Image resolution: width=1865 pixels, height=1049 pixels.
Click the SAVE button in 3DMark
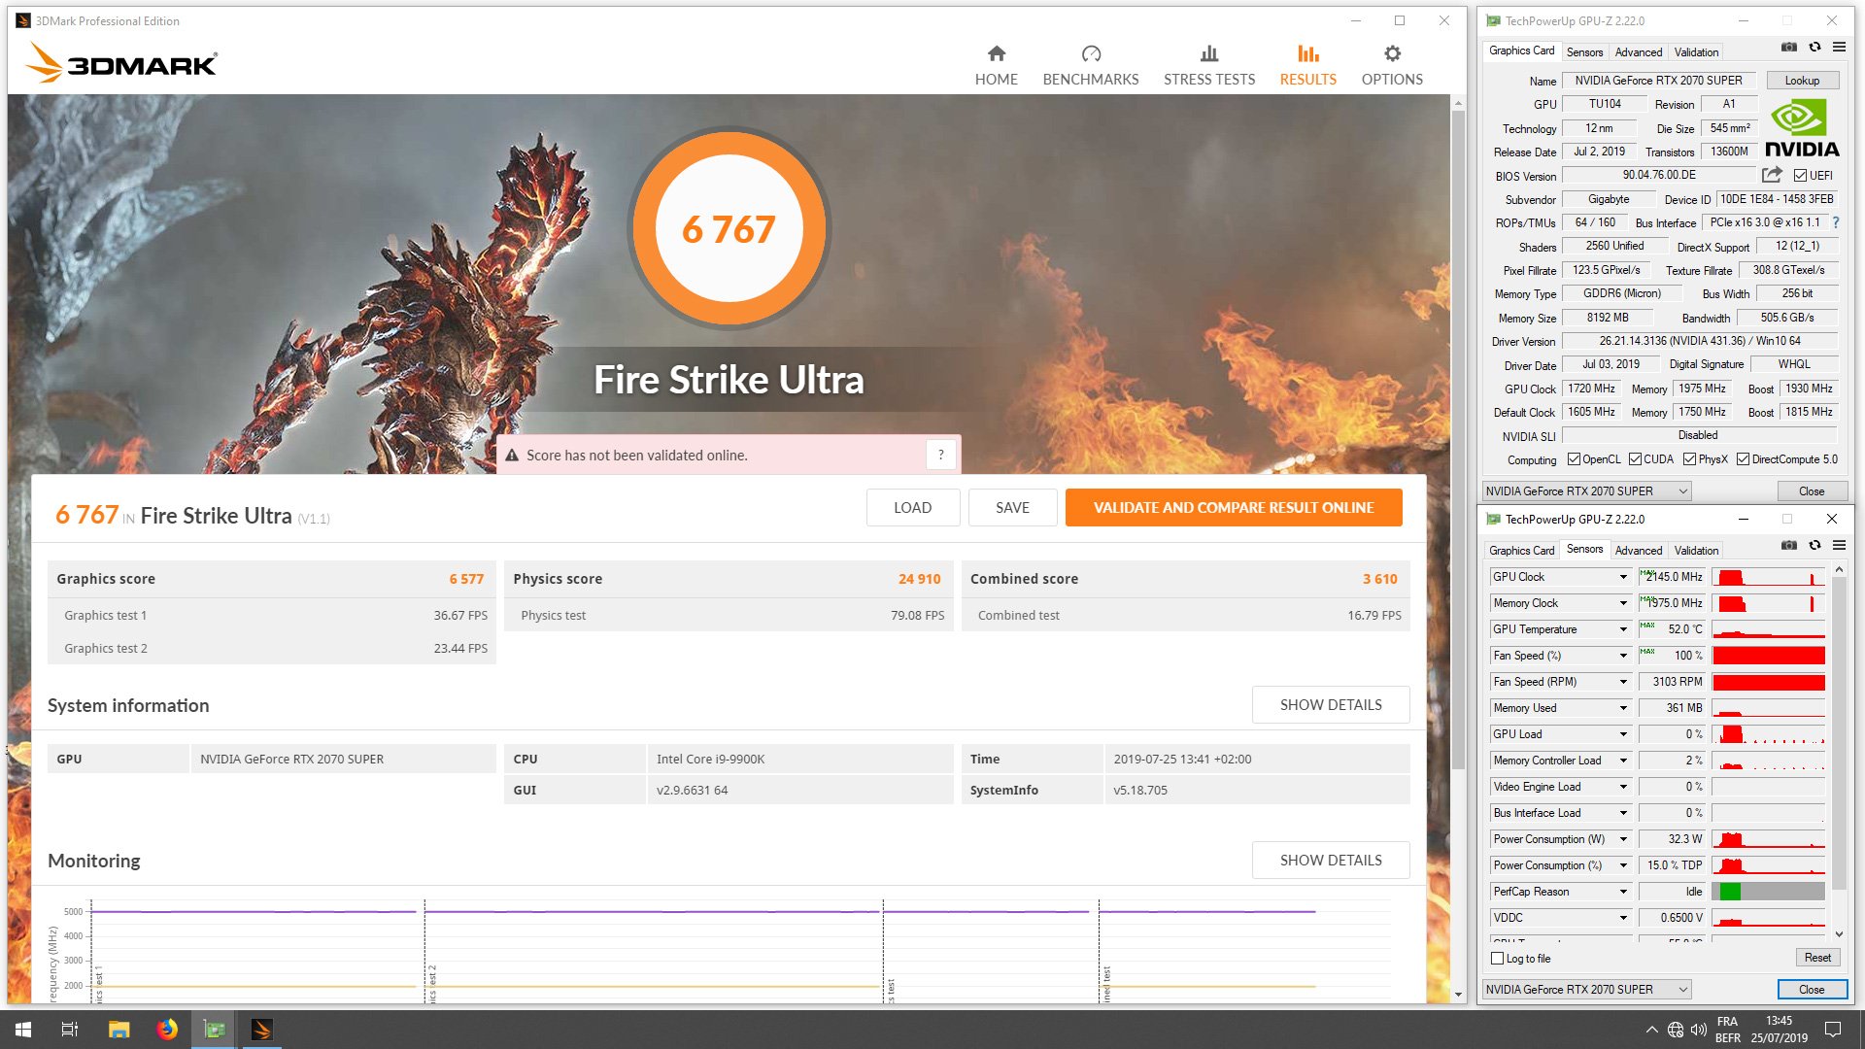coord(1012,508)
